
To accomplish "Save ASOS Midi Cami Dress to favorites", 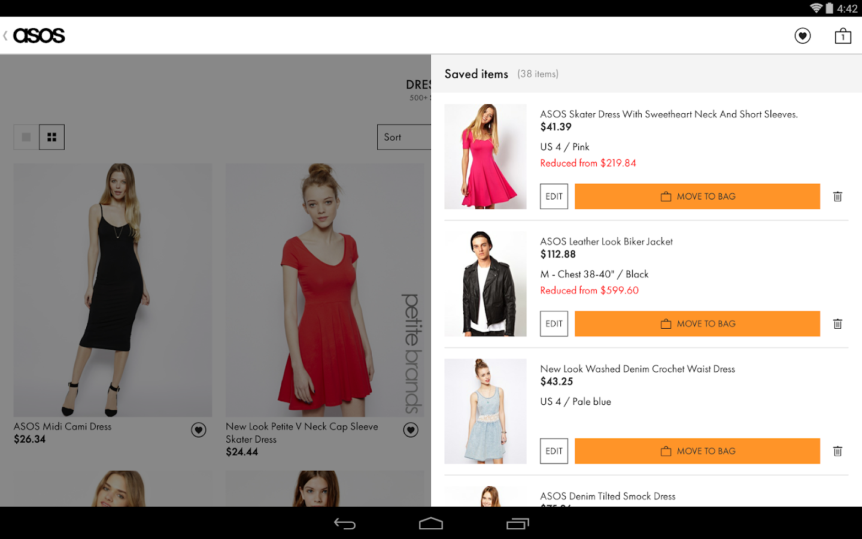I will click(199, 429).
